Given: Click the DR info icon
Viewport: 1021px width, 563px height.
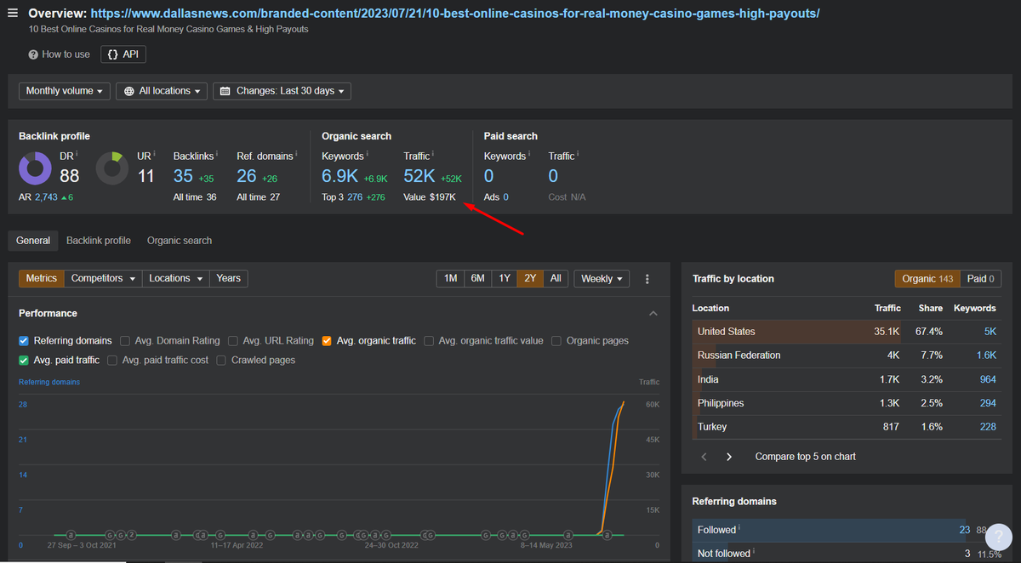Looking at the screenshot, I should [77, 154].
